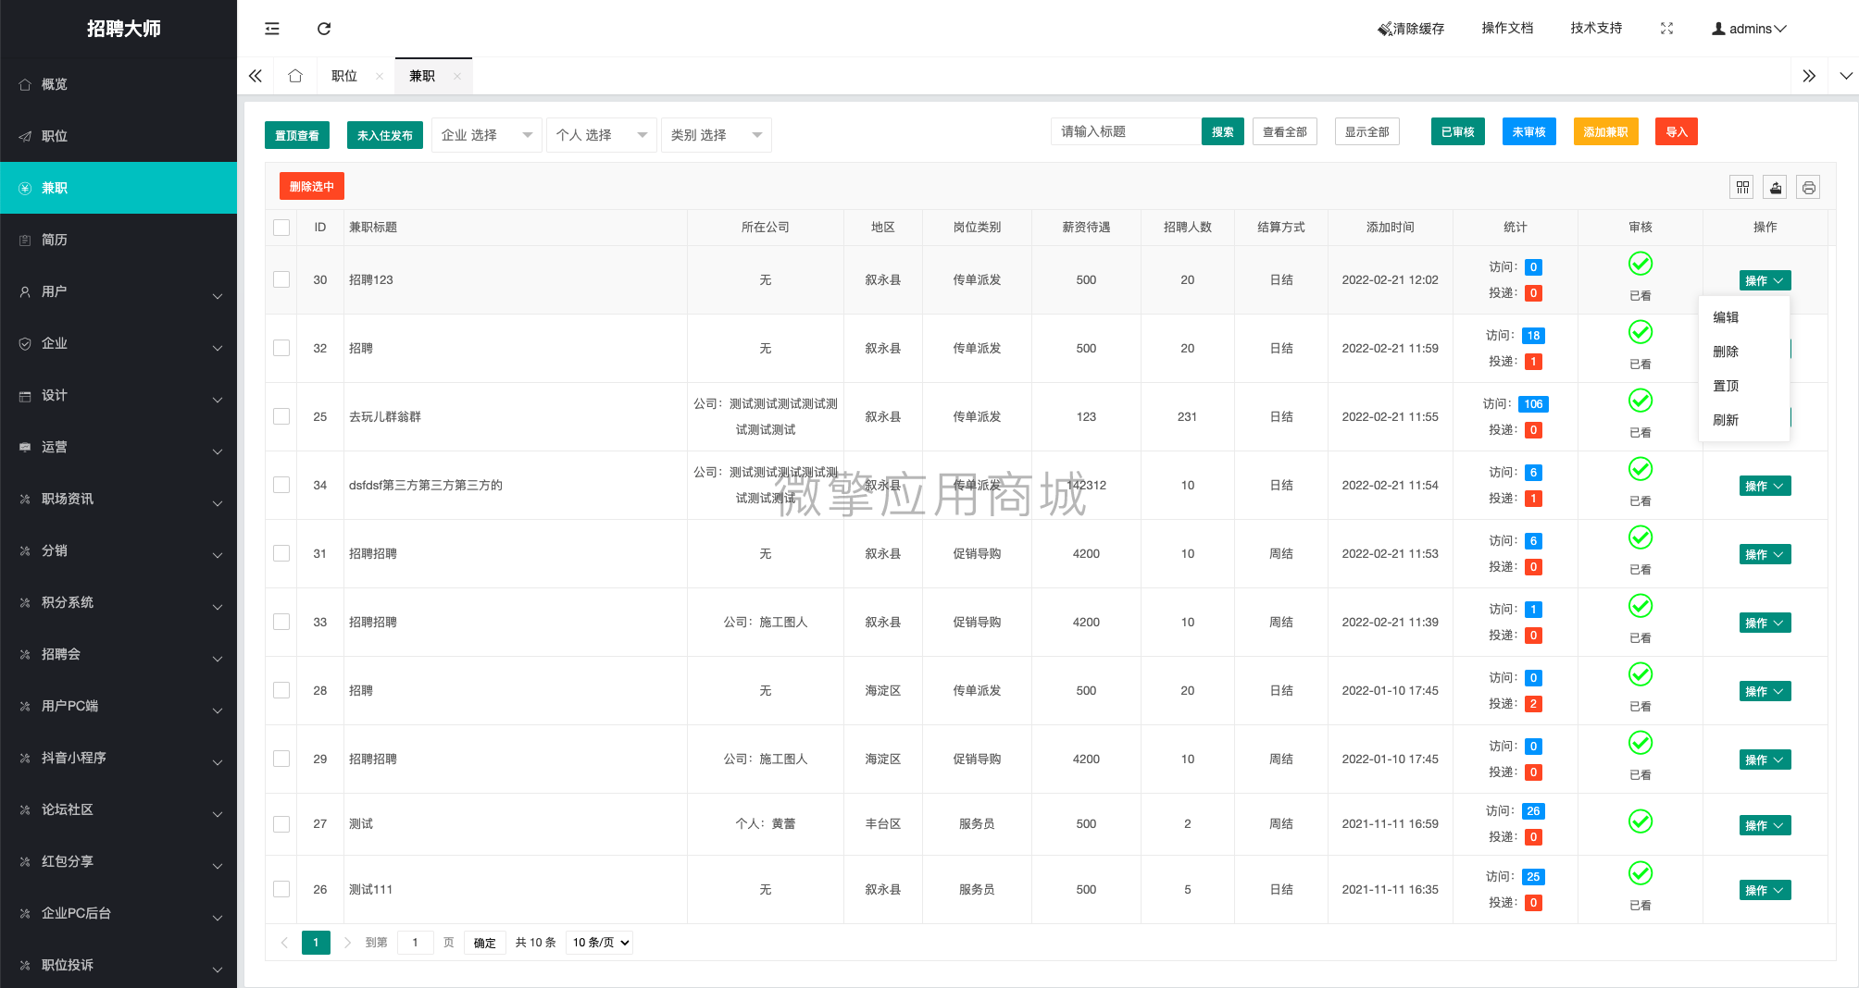Toggle the select-all checkbox in table header

click(x=281, y=228)
